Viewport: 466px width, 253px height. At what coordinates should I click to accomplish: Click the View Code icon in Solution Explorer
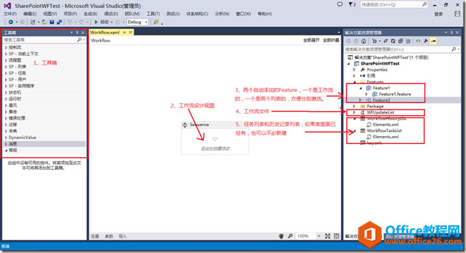click(418, 41)
